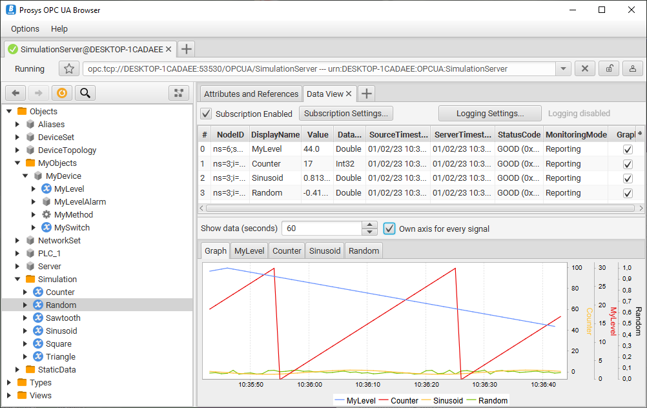
Task: Click the orange refresh icon above the tree
Action: coord(61,93)
